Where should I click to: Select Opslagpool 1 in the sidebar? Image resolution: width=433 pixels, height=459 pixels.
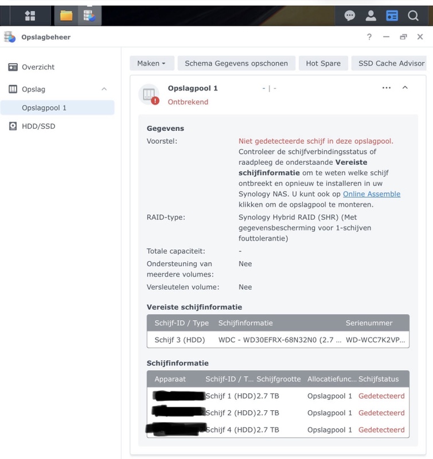[57, 108]
